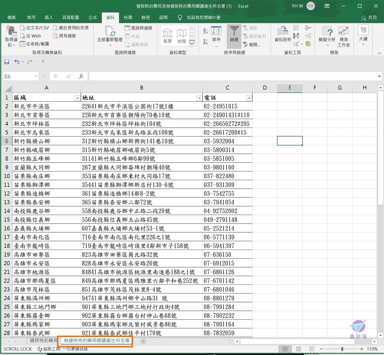Open Existing Connections (現有連線)
384x355 pixels.
(64, 36)
